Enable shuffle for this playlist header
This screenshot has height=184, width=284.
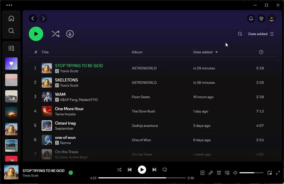[x=55, y=34]
